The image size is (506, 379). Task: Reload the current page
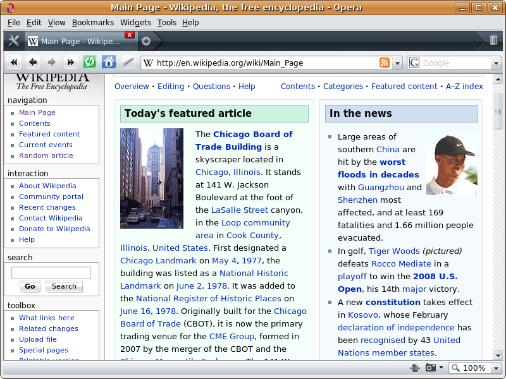click(x=90, y=62)
